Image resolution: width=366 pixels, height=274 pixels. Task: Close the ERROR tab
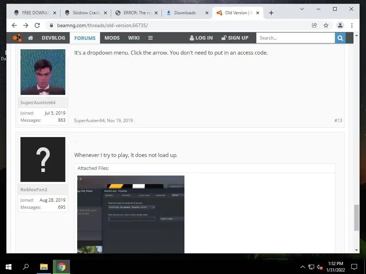pyautogui.click(x=156, y=13)
